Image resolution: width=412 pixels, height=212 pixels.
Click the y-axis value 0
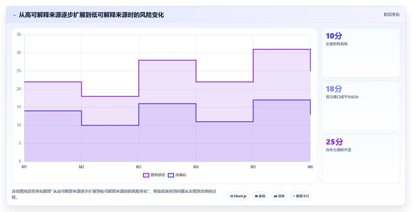click(x=20, y=161)
